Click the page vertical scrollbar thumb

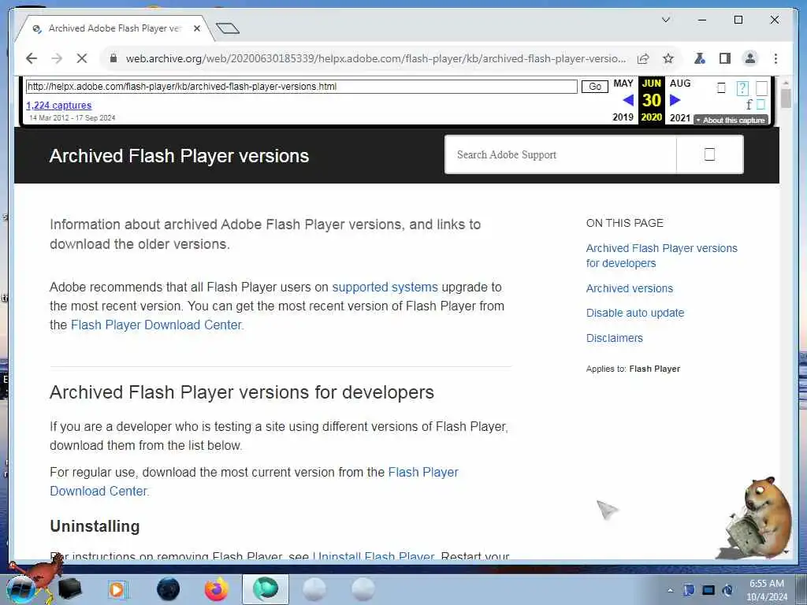(x=786, y=98)
